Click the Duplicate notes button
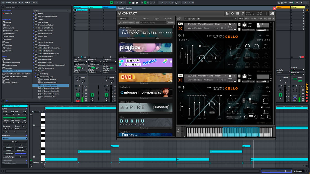 coord(21,150)
